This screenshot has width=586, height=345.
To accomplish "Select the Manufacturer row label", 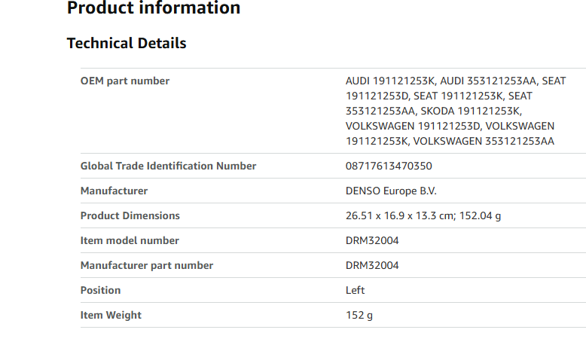I will [x=114, y=191].
